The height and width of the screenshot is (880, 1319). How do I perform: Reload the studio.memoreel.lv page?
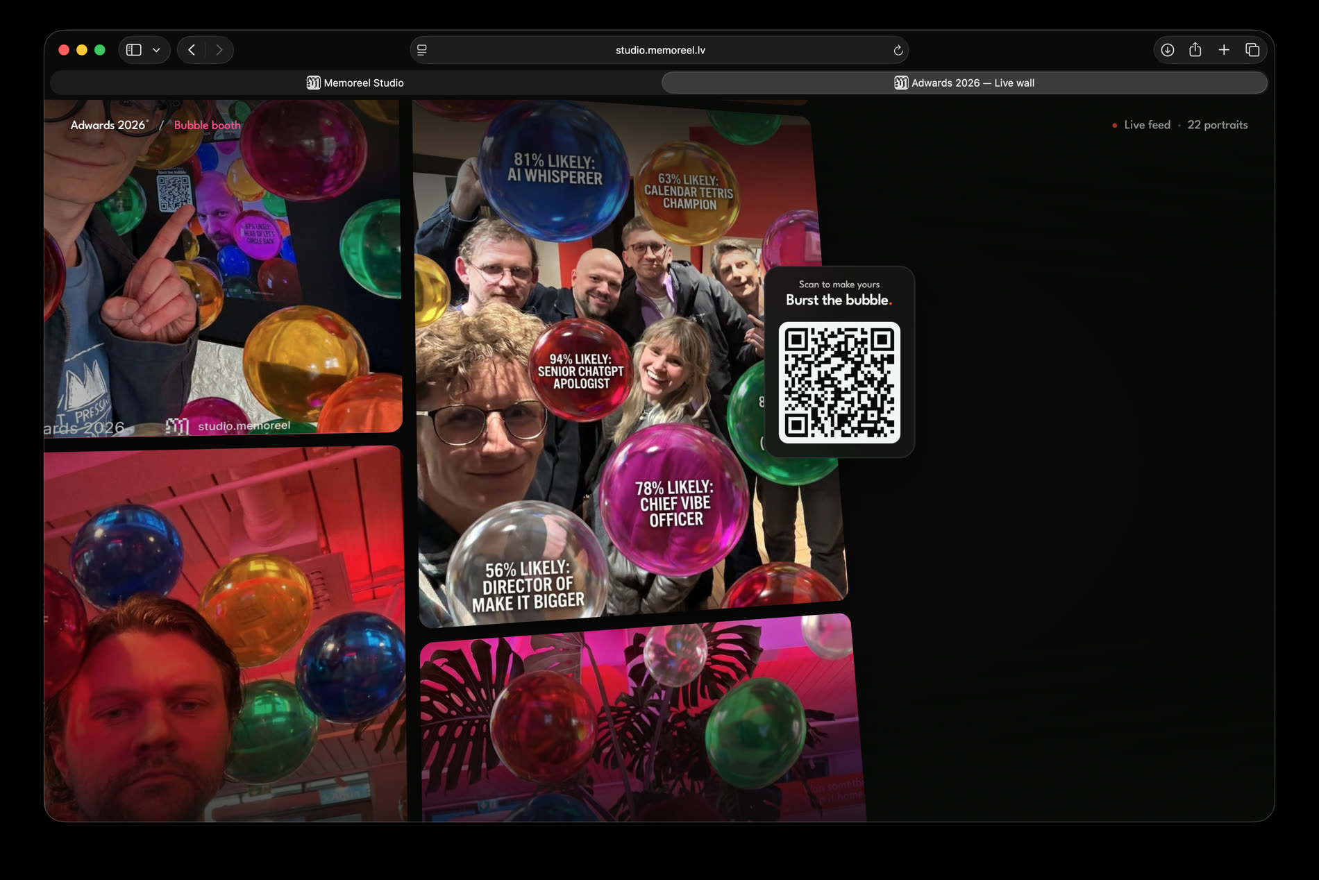coord(898,50)
